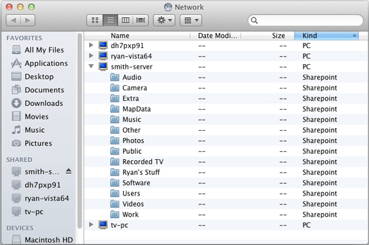Switch to list view
Viewport: 369px width, 245px height.
point(110,21)
